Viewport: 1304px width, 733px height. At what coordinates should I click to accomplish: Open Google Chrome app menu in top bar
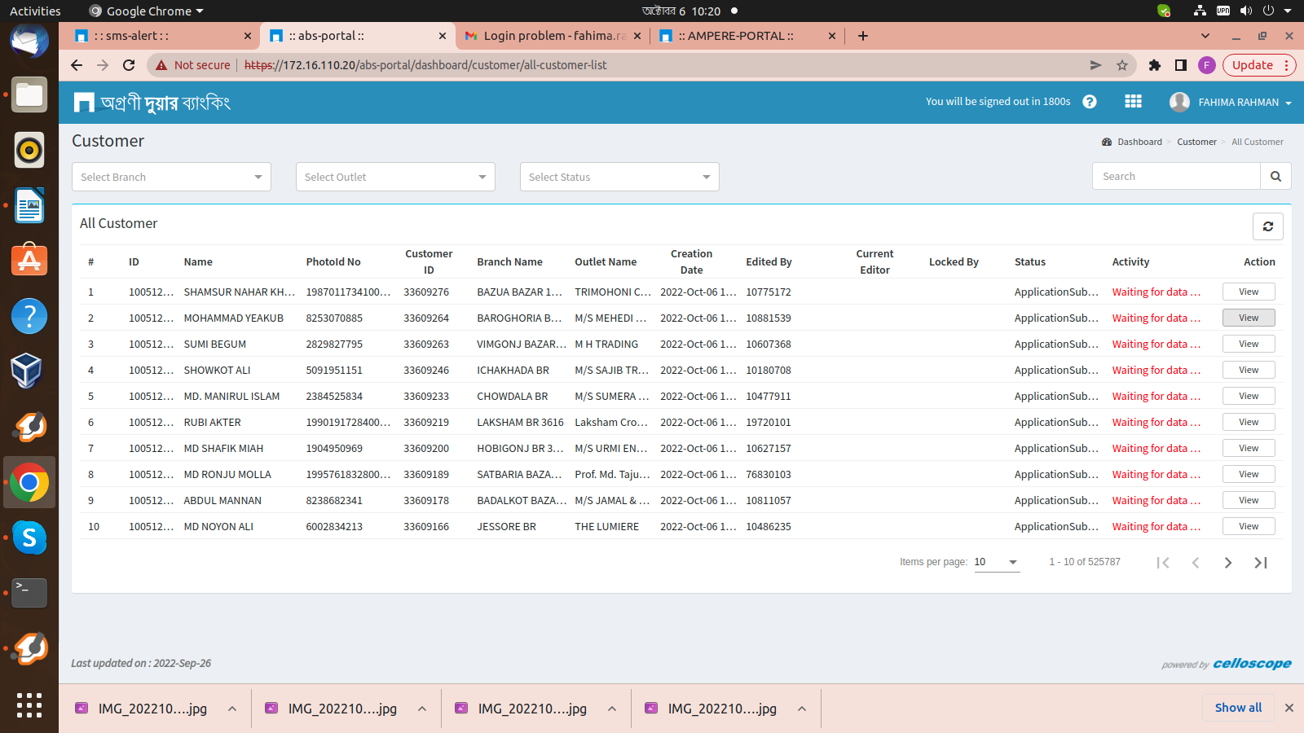pyautogui.click(x=147, y=11)
